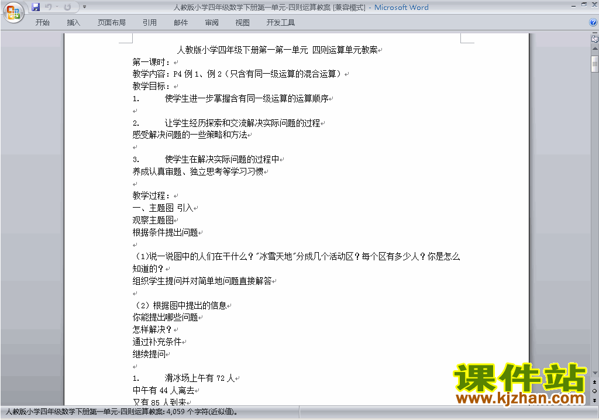Open Word Help question mark
This screenshot has width=599, height=420.
click(x=593, y=23)
